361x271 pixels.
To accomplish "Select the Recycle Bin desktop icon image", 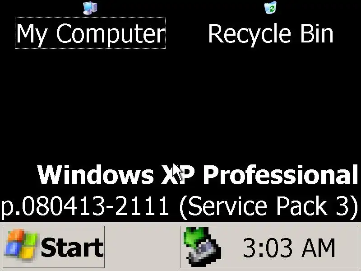I will (270, 7).
